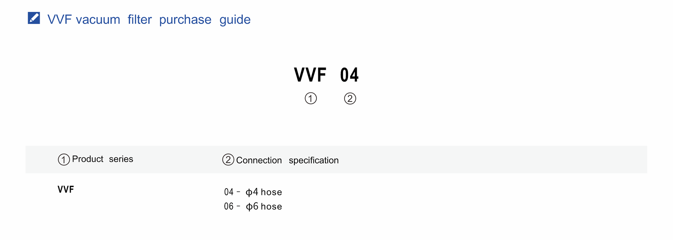This screenshot has height=240, width=673.
Task: Click the word "purchase" in the title
Action: tap(185, 20)
